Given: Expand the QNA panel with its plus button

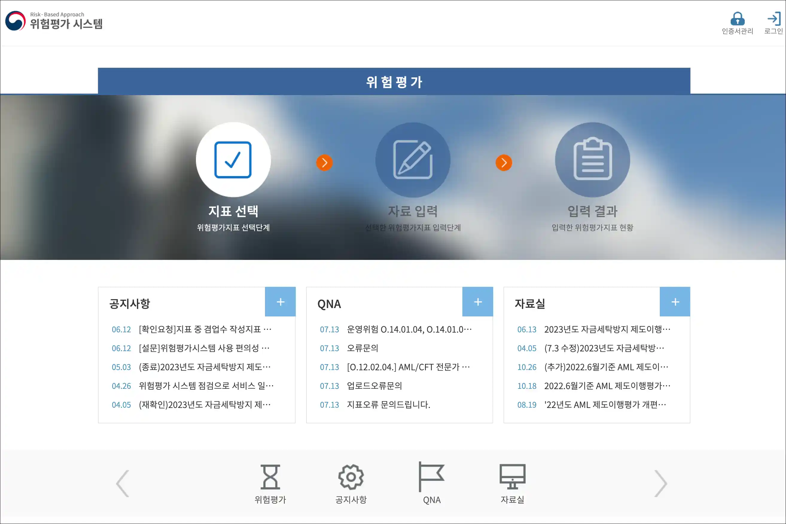Looking at the screenshot, I should click(478, 302).
